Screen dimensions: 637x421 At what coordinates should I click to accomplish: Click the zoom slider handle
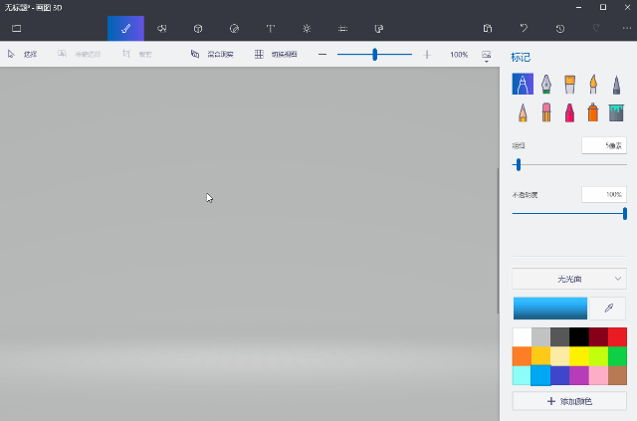point(374,55)
